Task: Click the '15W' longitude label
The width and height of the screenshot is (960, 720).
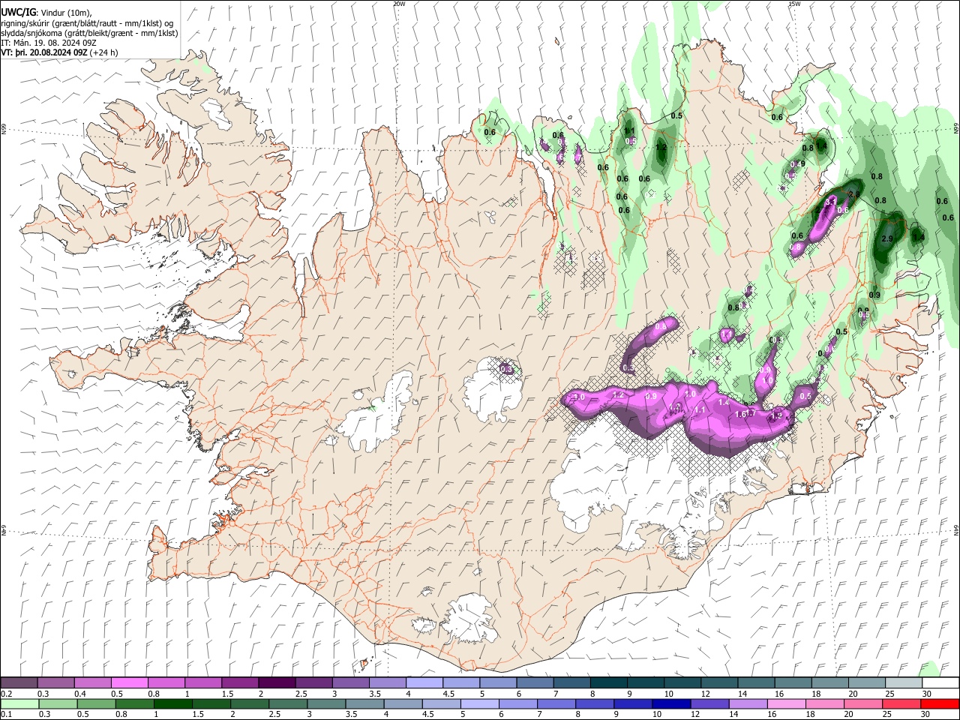Action: coord(794,3)
